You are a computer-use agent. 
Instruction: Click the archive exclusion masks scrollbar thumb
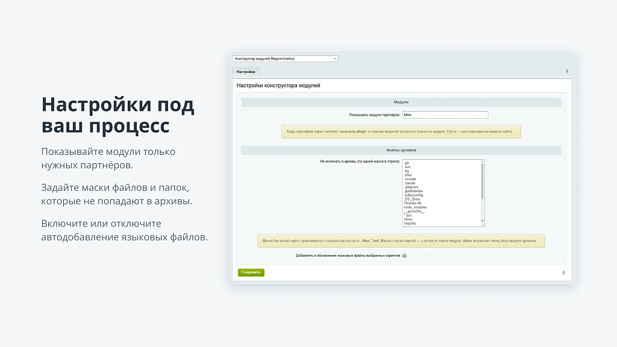point(483,181)
